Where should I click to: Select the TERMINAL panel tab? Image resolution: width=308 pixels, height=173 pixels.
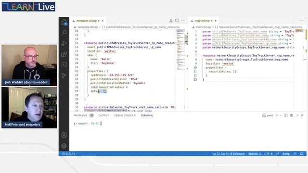click(147, 115)
